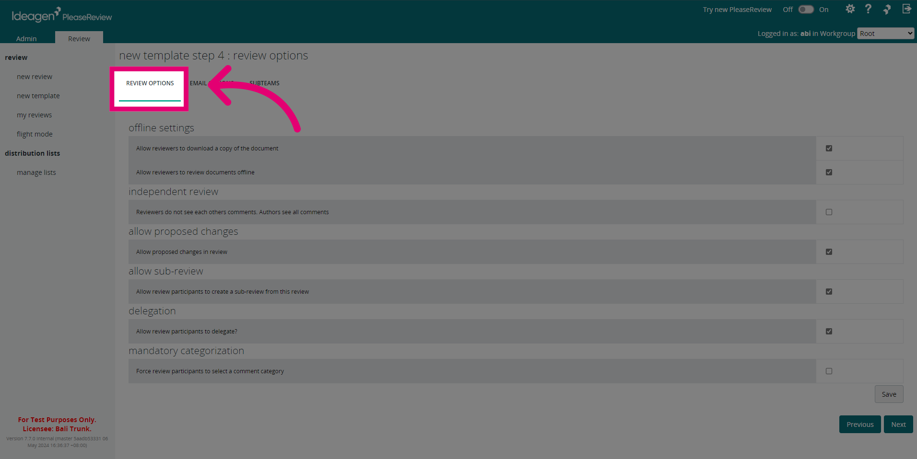Check Force participants to select comment category
917x459 pixels.
point(829,371)
